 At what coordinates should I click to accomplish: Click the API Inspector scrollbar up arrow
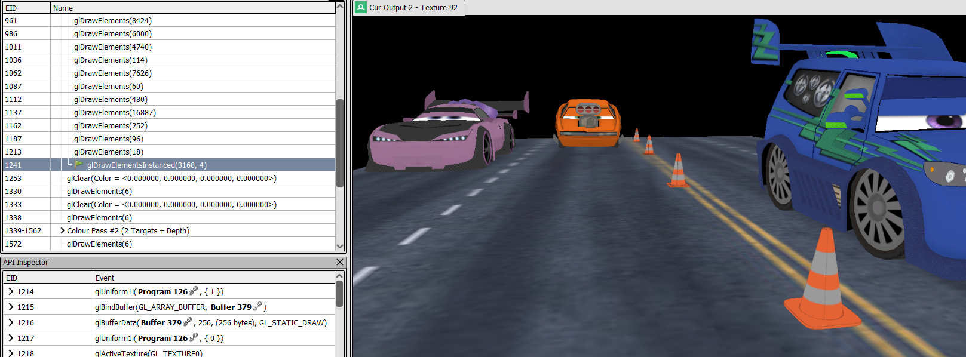click(339, 276)
